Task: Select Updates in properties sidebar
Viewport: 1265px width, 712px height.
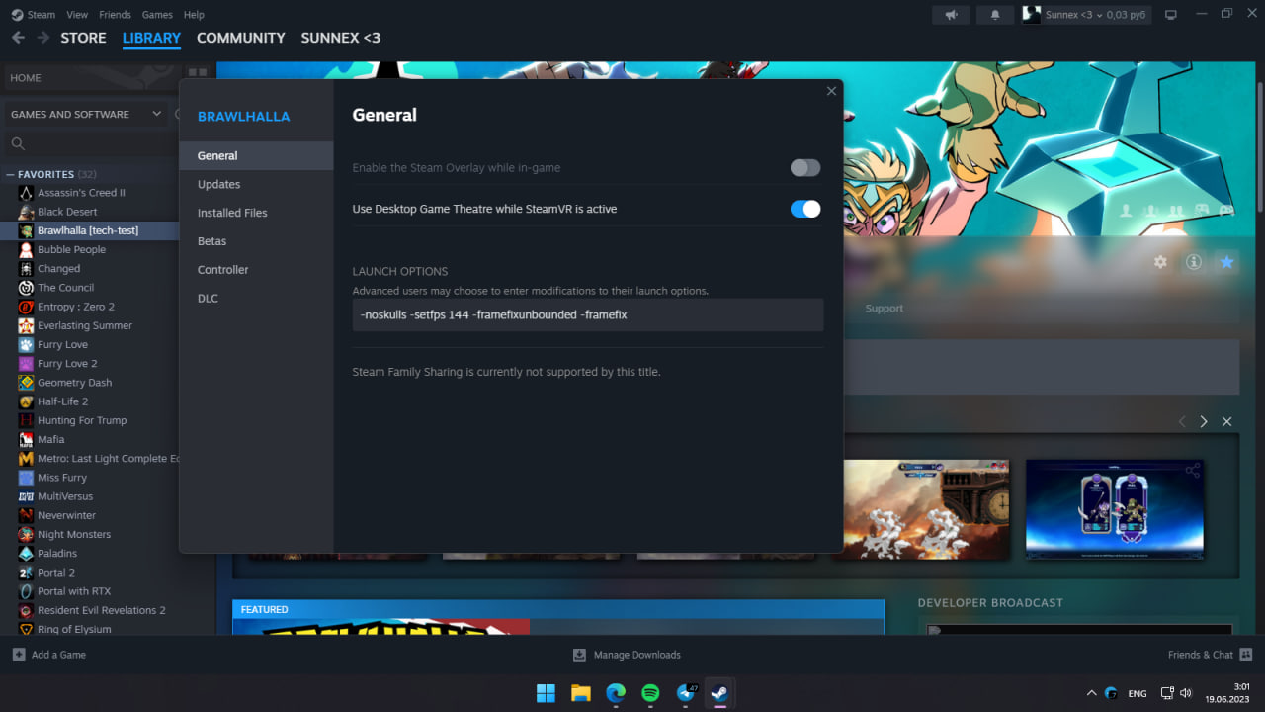Action: (x=257, y=184)
